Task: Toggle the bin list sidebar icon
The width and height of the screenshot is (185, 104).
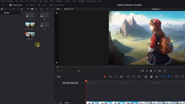Action: pyautogui.click(x=2, y=9)
